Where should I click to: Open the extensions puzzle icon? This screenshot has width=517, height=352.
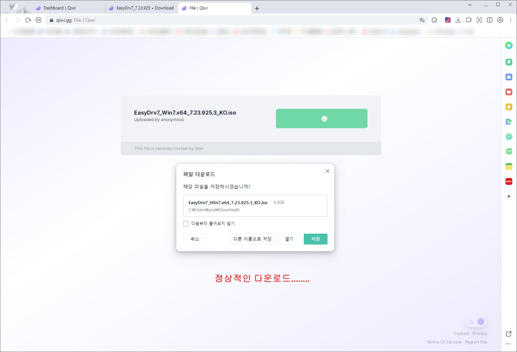click(434, 20)
